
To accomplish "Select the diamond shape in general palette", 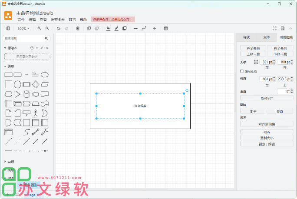I will coord(36,85).
